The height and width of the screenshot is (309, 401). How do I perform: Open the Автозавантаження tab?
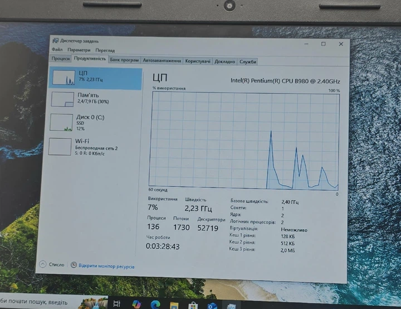pyautogui.click(x=162, y=61)
